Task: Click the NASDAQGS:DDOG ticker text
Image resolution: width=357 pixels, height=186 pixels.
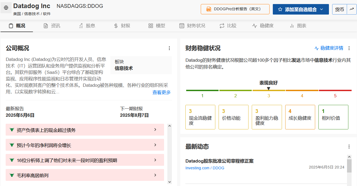Action: 80,6
